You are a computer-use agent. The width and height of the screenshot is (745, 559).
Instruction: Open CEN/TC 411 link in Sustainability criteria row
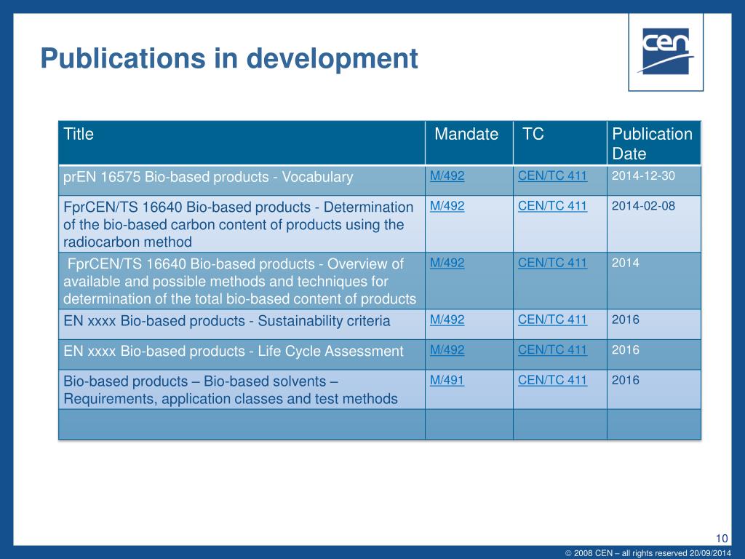coord(552,320)
